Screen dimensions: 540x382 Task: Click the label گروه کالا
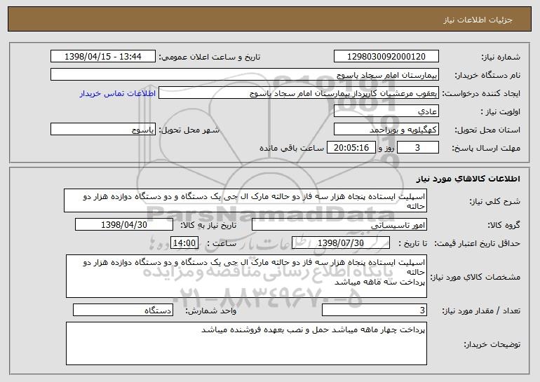click(x=504, y=226)
